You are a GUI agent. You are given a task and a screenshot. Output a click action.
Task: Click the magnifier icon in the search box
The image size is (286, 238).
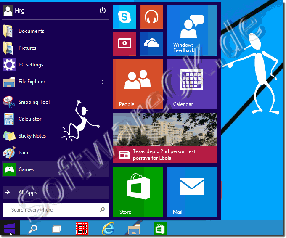pos(102,209)
